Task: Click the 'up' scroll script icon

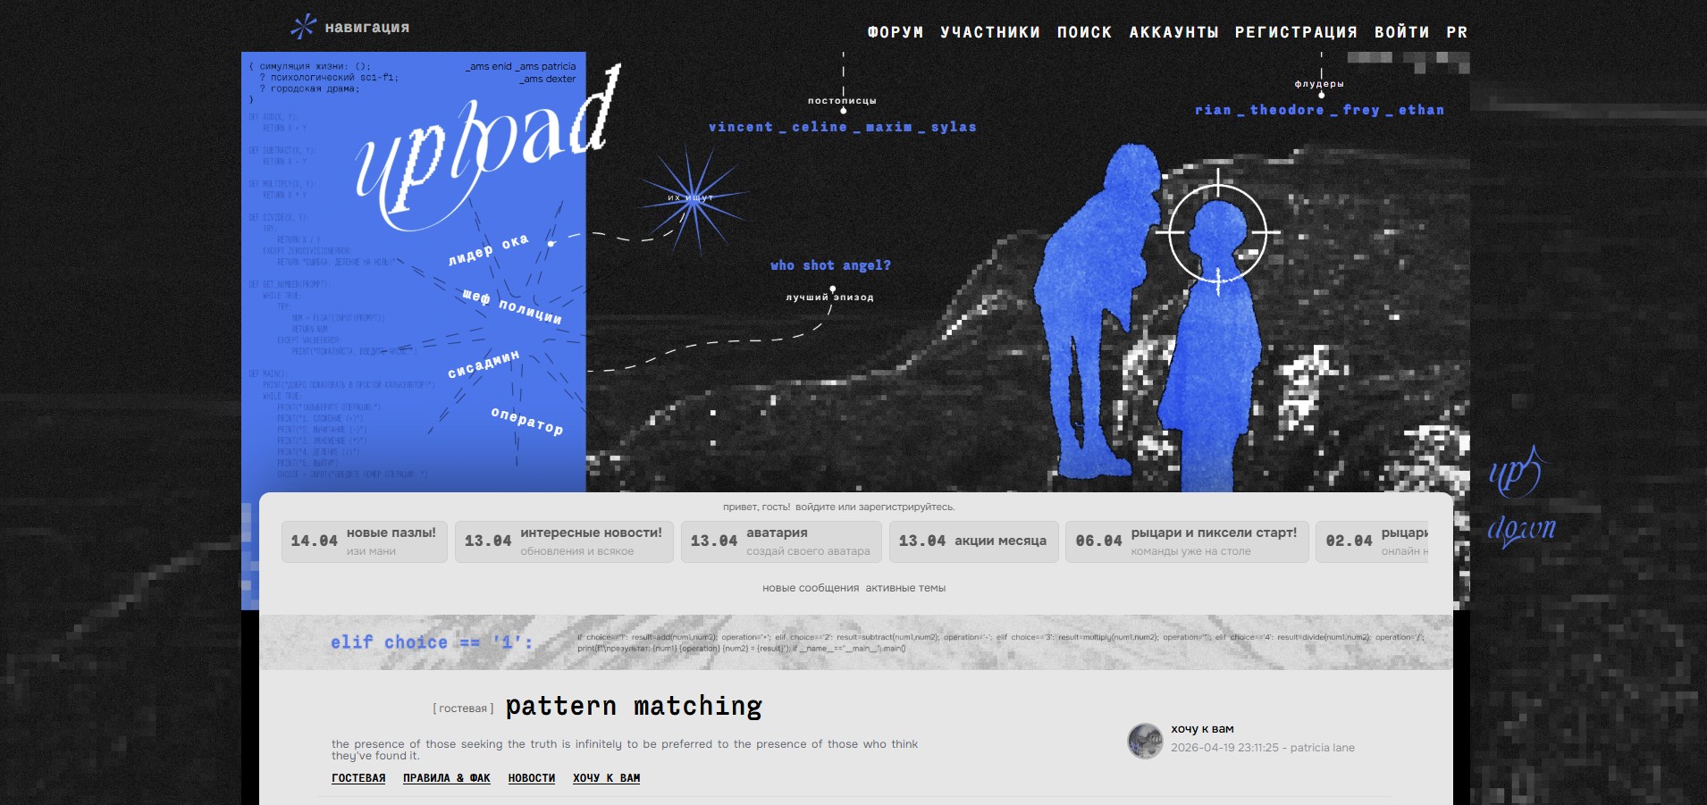Action: (1515, 473)
